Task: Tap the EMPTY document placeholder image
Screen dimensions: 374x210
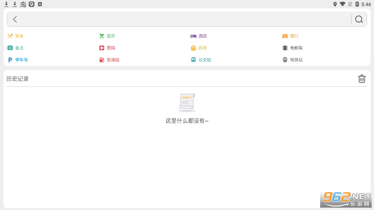Action: click(187, 102)
